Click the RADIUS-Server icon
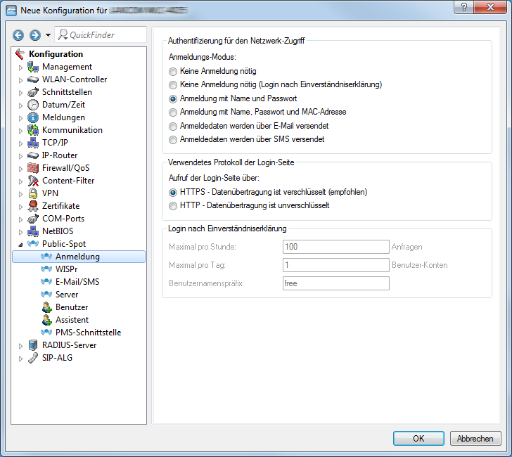The image size is (512, 457). pyautogui.click(x=33, y=345)
